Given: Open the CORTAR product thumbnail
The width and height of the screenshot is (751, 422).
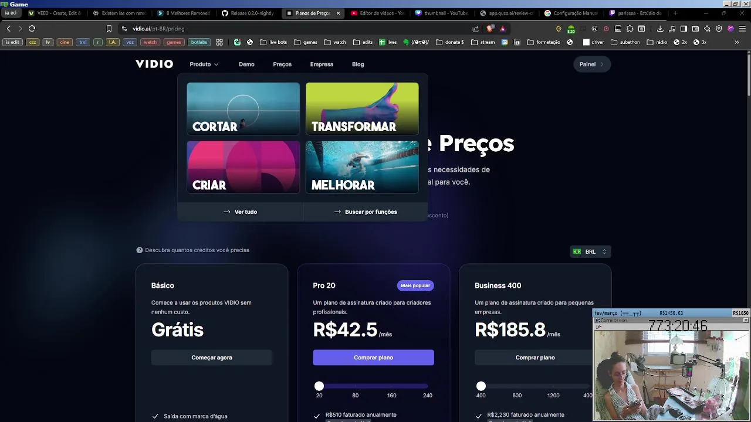Looking at the screenshot, I should [243, 109].
